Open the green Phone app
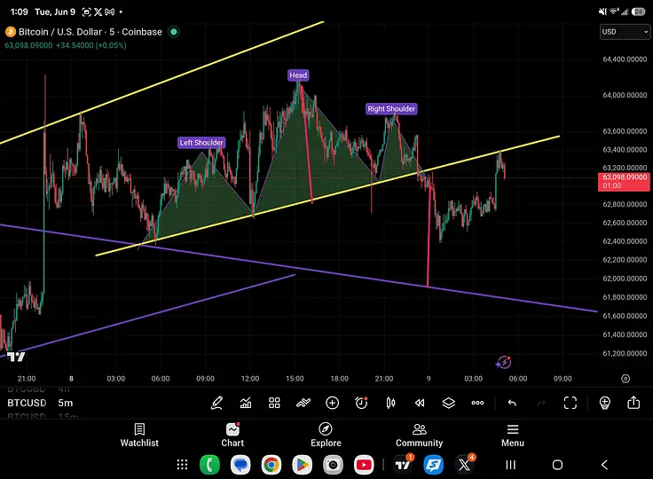This screenshot has height=479, width=653. (x=209, y=465)
